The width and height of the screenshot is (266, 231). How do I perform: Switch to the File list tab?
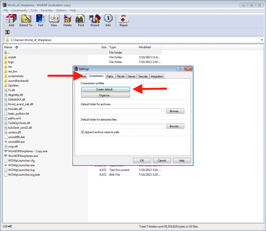(121, 76)
